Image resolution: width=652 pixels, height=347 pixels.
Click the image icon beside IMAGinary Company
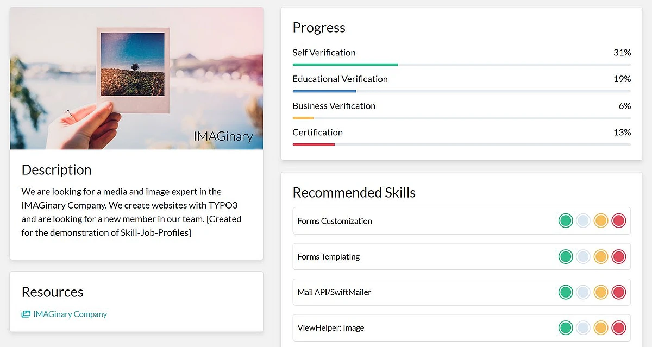tap(26, 314)
